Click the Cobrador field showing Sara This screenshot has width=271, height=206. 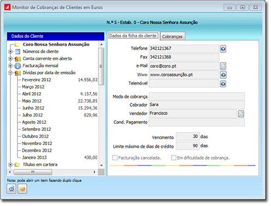(x=197, y=105)
